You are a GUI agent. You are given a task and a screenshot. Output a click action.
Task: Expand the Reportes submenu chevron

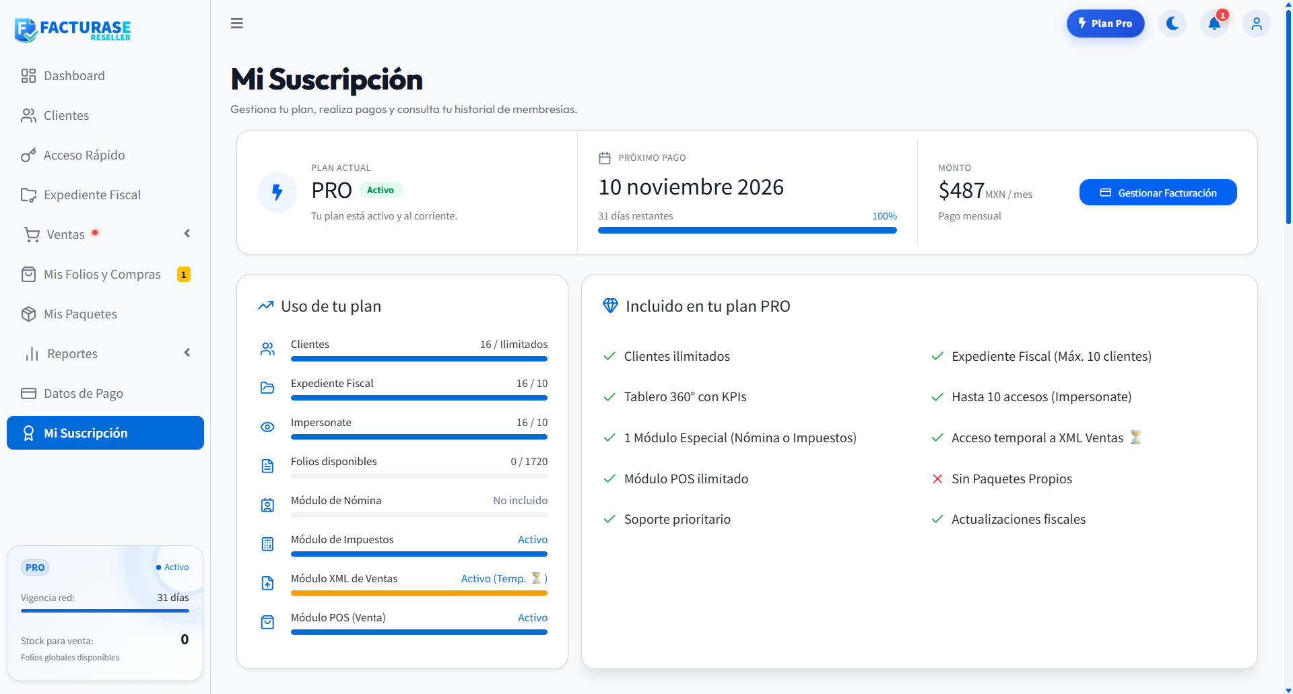(x=187, y=353)
